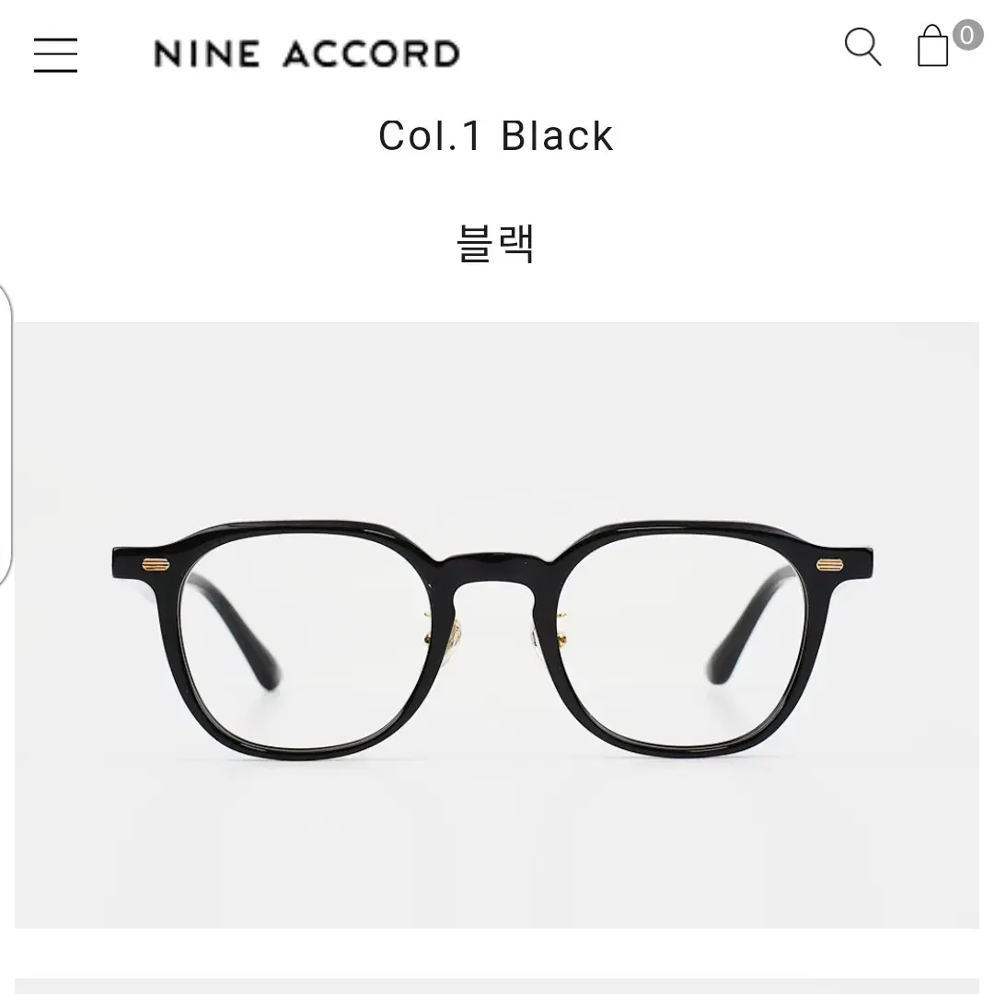Click the right lens of the glasses
Image resolution: width=994 pixels, height=994 pixels.
tap(683, 641)
